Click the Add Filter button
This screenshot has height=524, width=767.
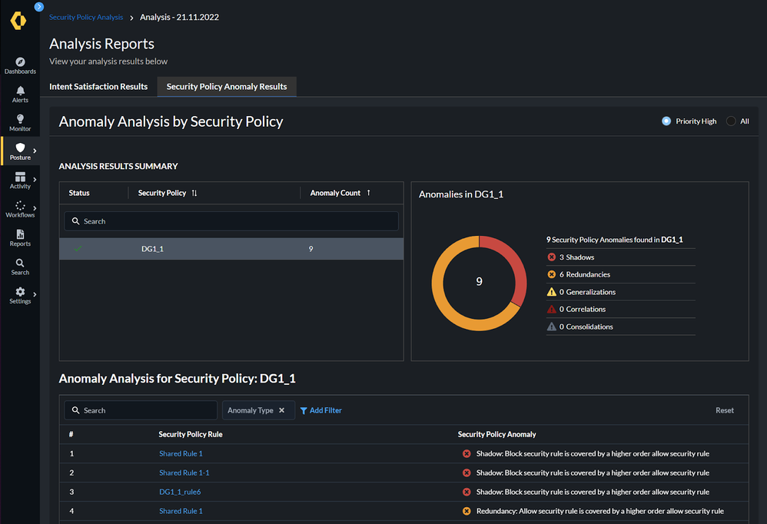coord(320,410)
